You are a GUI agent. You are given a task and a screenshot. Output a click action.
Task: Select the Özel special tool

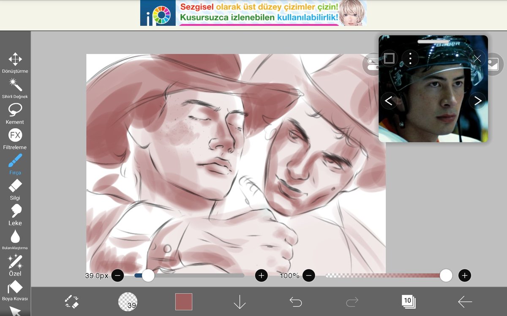click(x=15, y=265)
